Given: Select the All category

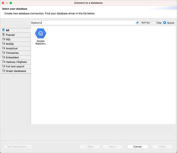Looking at the screenshot, I should (x=16, y=30).
